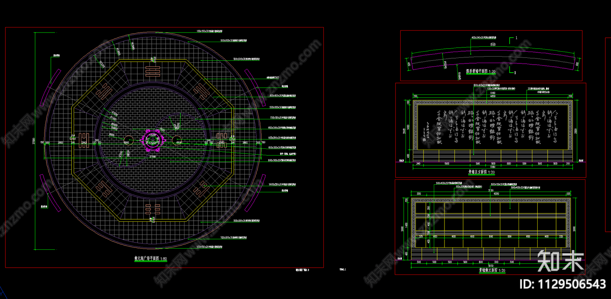Pick the 5150 dimension in the arc wall plan
Screen dimensions: 611x299
[493, 45]
